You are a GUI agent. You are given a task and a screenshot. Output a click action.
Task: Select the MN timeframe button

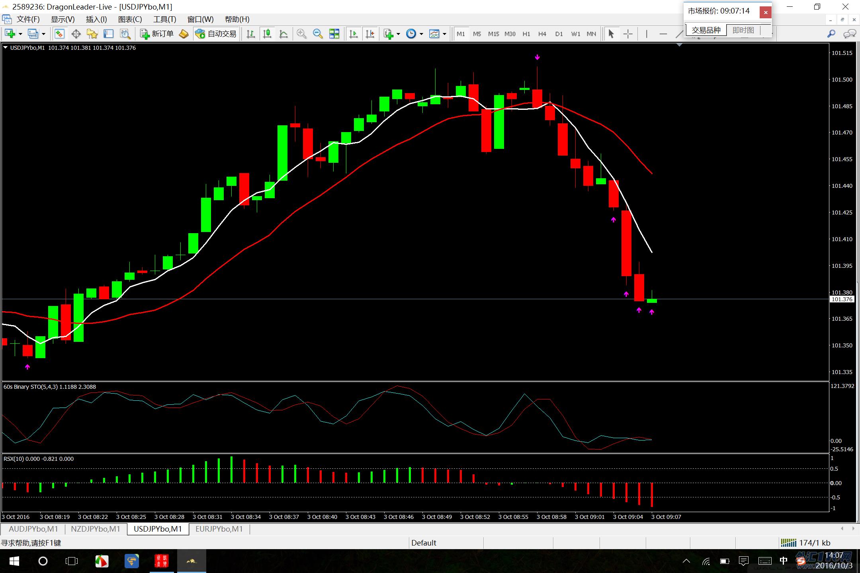coord(592,34)
